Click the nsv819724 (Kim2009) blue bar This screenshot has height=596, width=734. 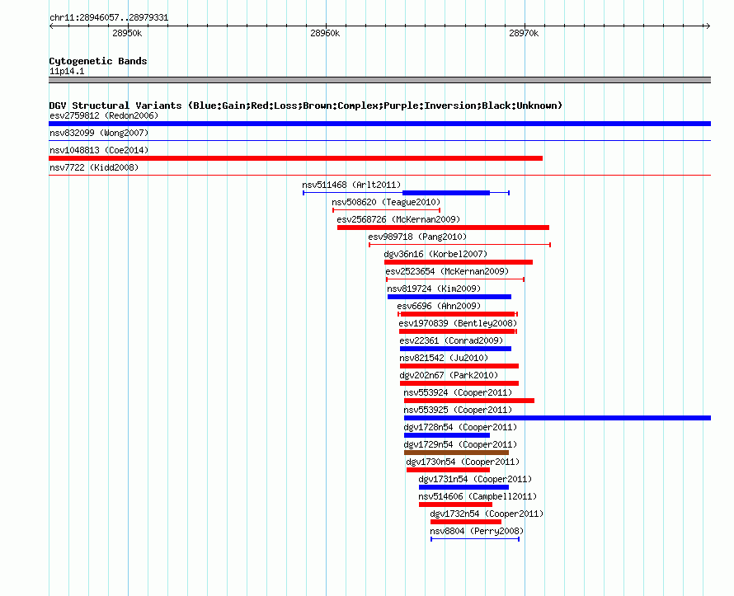(449, 297)
